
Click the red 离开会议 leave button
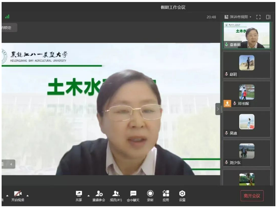click(252, 196)
